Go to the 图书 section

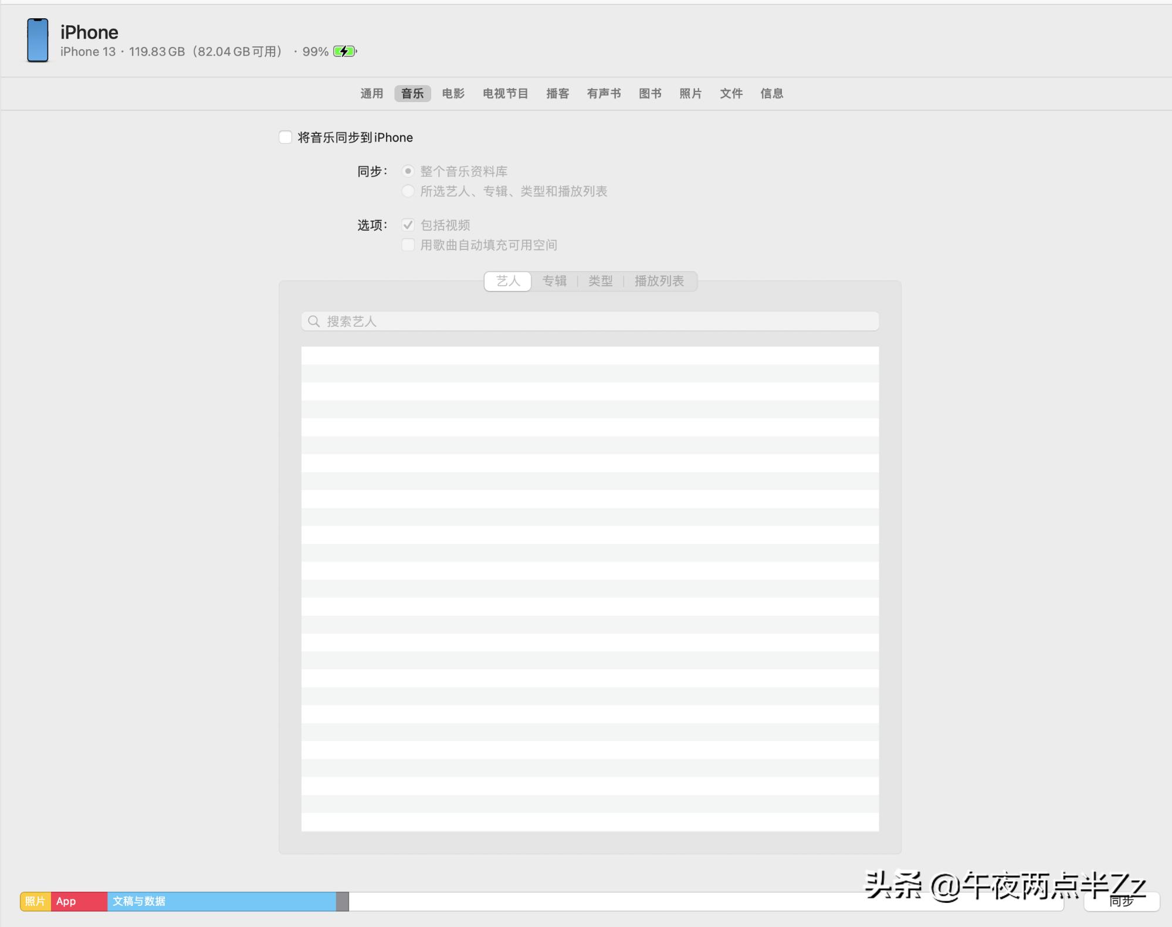(649, 93)
